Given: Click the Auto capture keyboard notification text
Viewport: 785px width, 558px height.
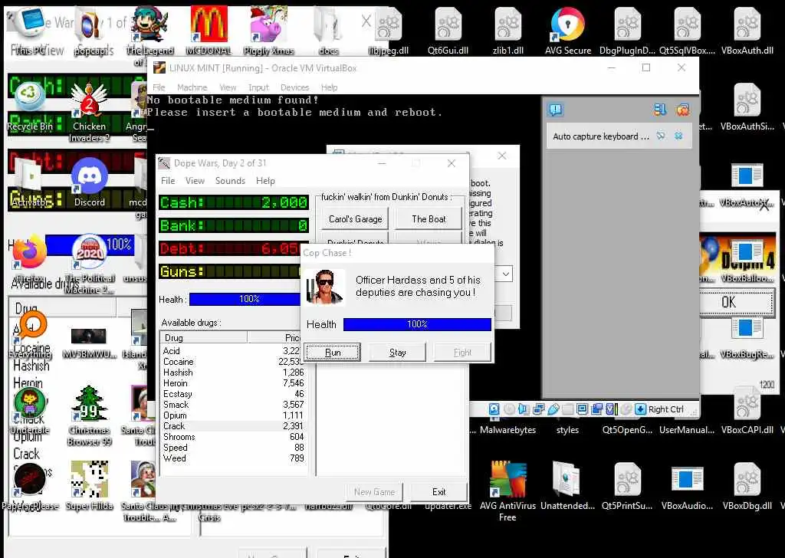Looking at the screenshot, I should click(601, 136).
